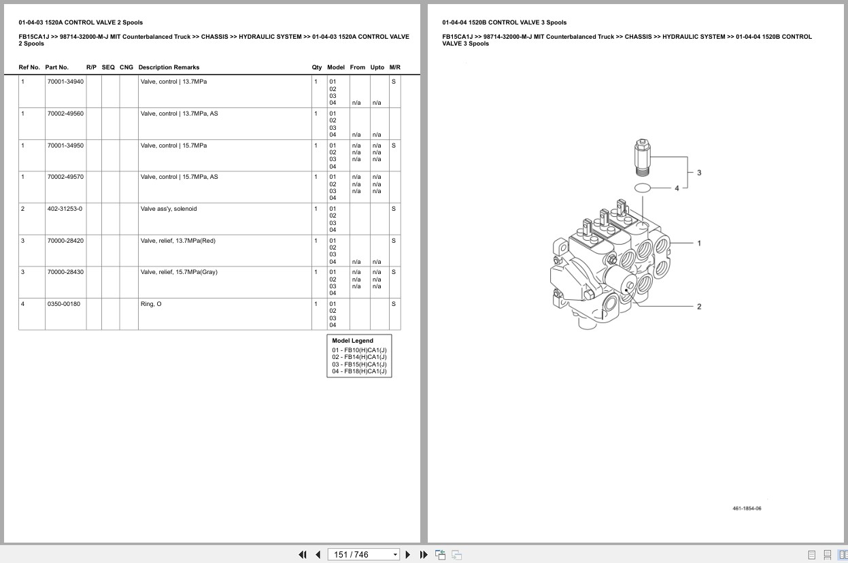Click the go to previous view icon
The image size is (848, 563).
441,555
